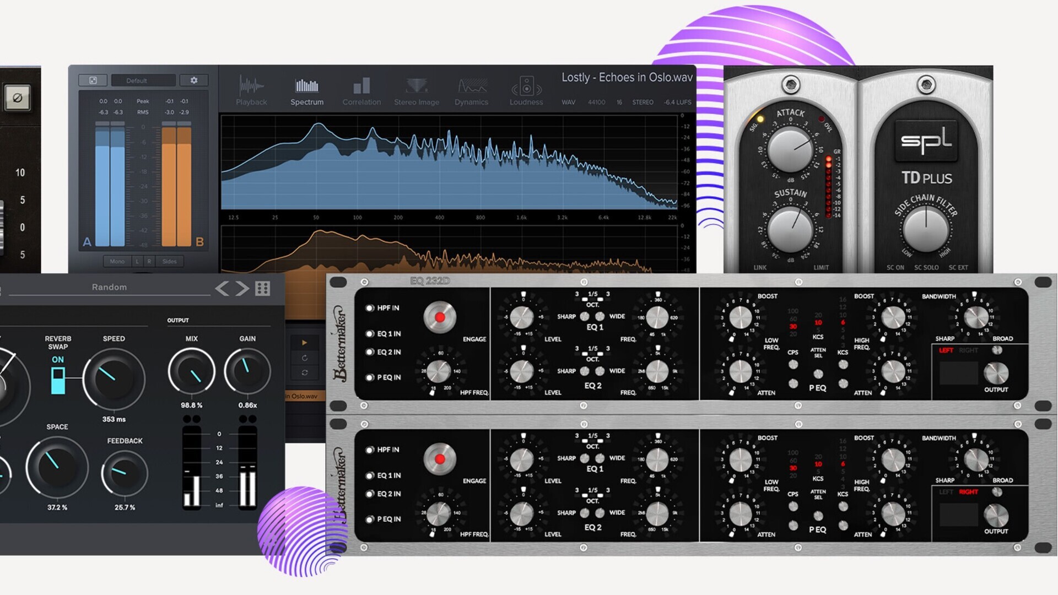Click the HIGH FREQ BOOST knob on upper EQ
This screenshot has width=1058, height=595.
click(893, 318)
